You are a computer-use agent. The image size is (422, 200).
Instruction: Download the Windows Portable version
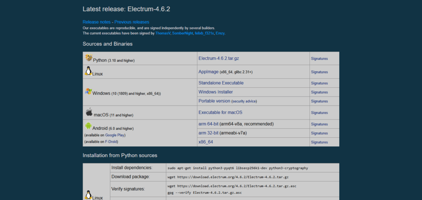[x=214, y=101]
